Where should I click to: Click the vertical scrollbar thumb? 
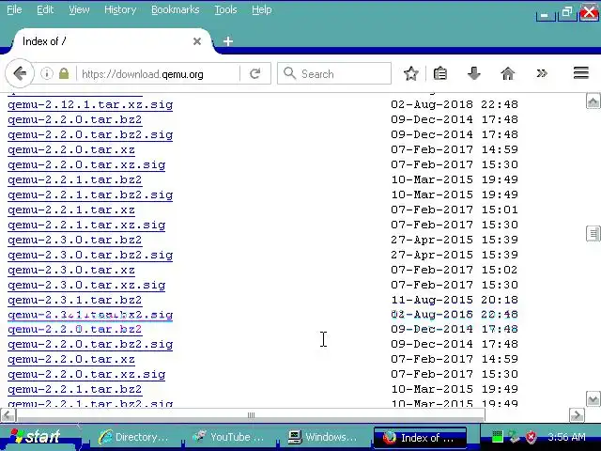pyautogui.click(x=593, y=233)
